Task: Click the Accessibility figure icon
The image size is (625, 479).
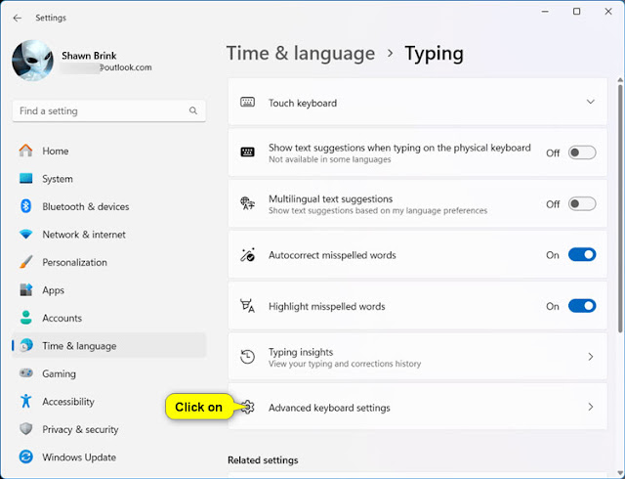Action: 26,401
